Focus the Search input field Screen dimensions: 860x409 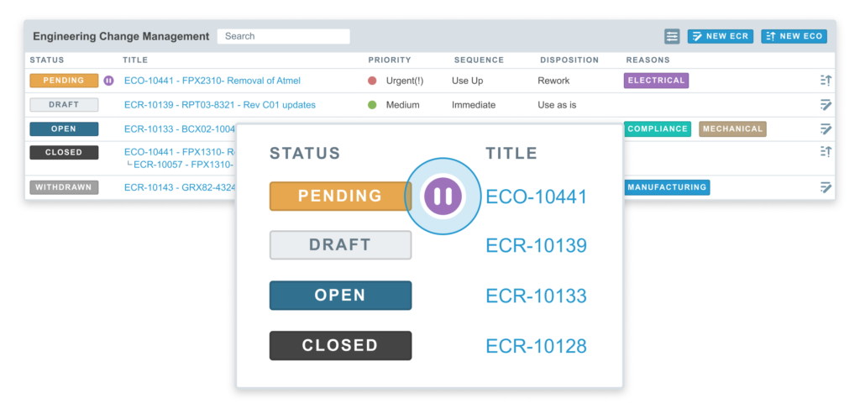click(283, 36)
